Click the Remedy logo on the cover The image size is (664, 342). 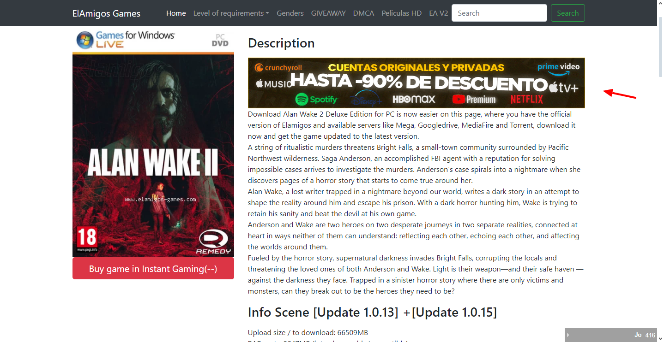tap(213, 242)
